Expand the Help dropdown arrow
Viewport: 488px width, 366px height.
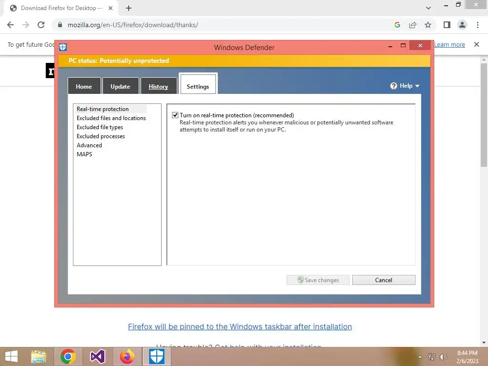pos(417,86)
